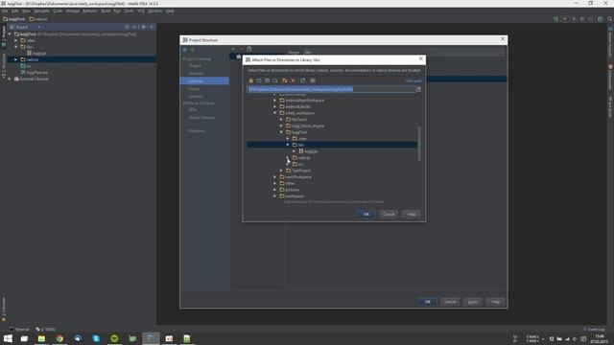Select lwjgl.jar in the Project panel

(39, 54)
